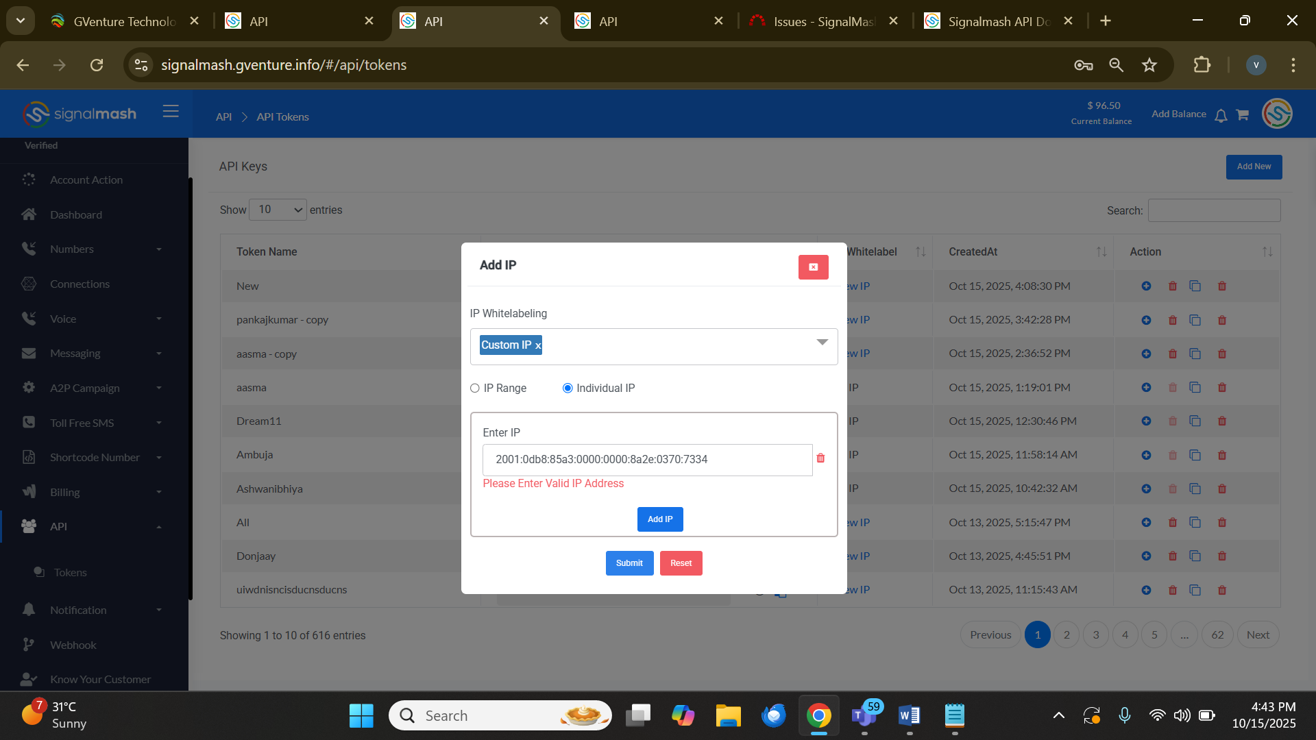Switch to the Issues - SignalMash tab
Screen dimensions: 1316x740
pyautogui.click(x=822, y=21)
